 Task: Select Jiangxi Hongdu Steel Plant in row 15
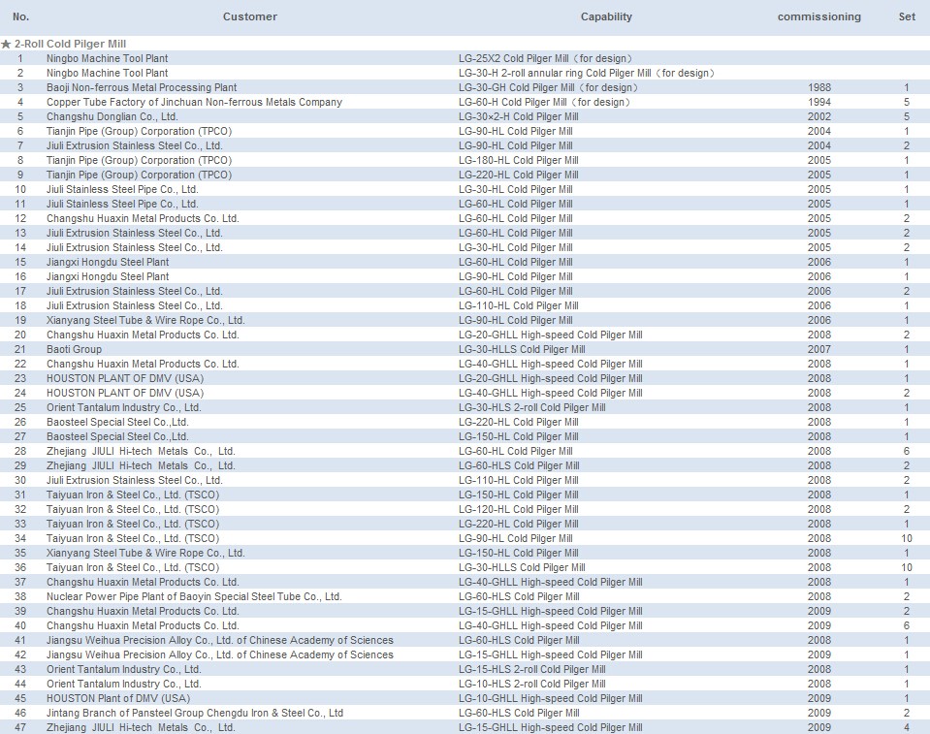tap(108, 262)
